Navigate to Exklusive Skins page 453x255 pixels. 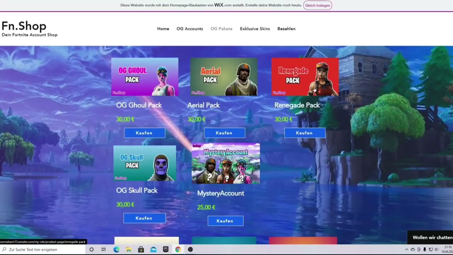click(x=255, y=29)
